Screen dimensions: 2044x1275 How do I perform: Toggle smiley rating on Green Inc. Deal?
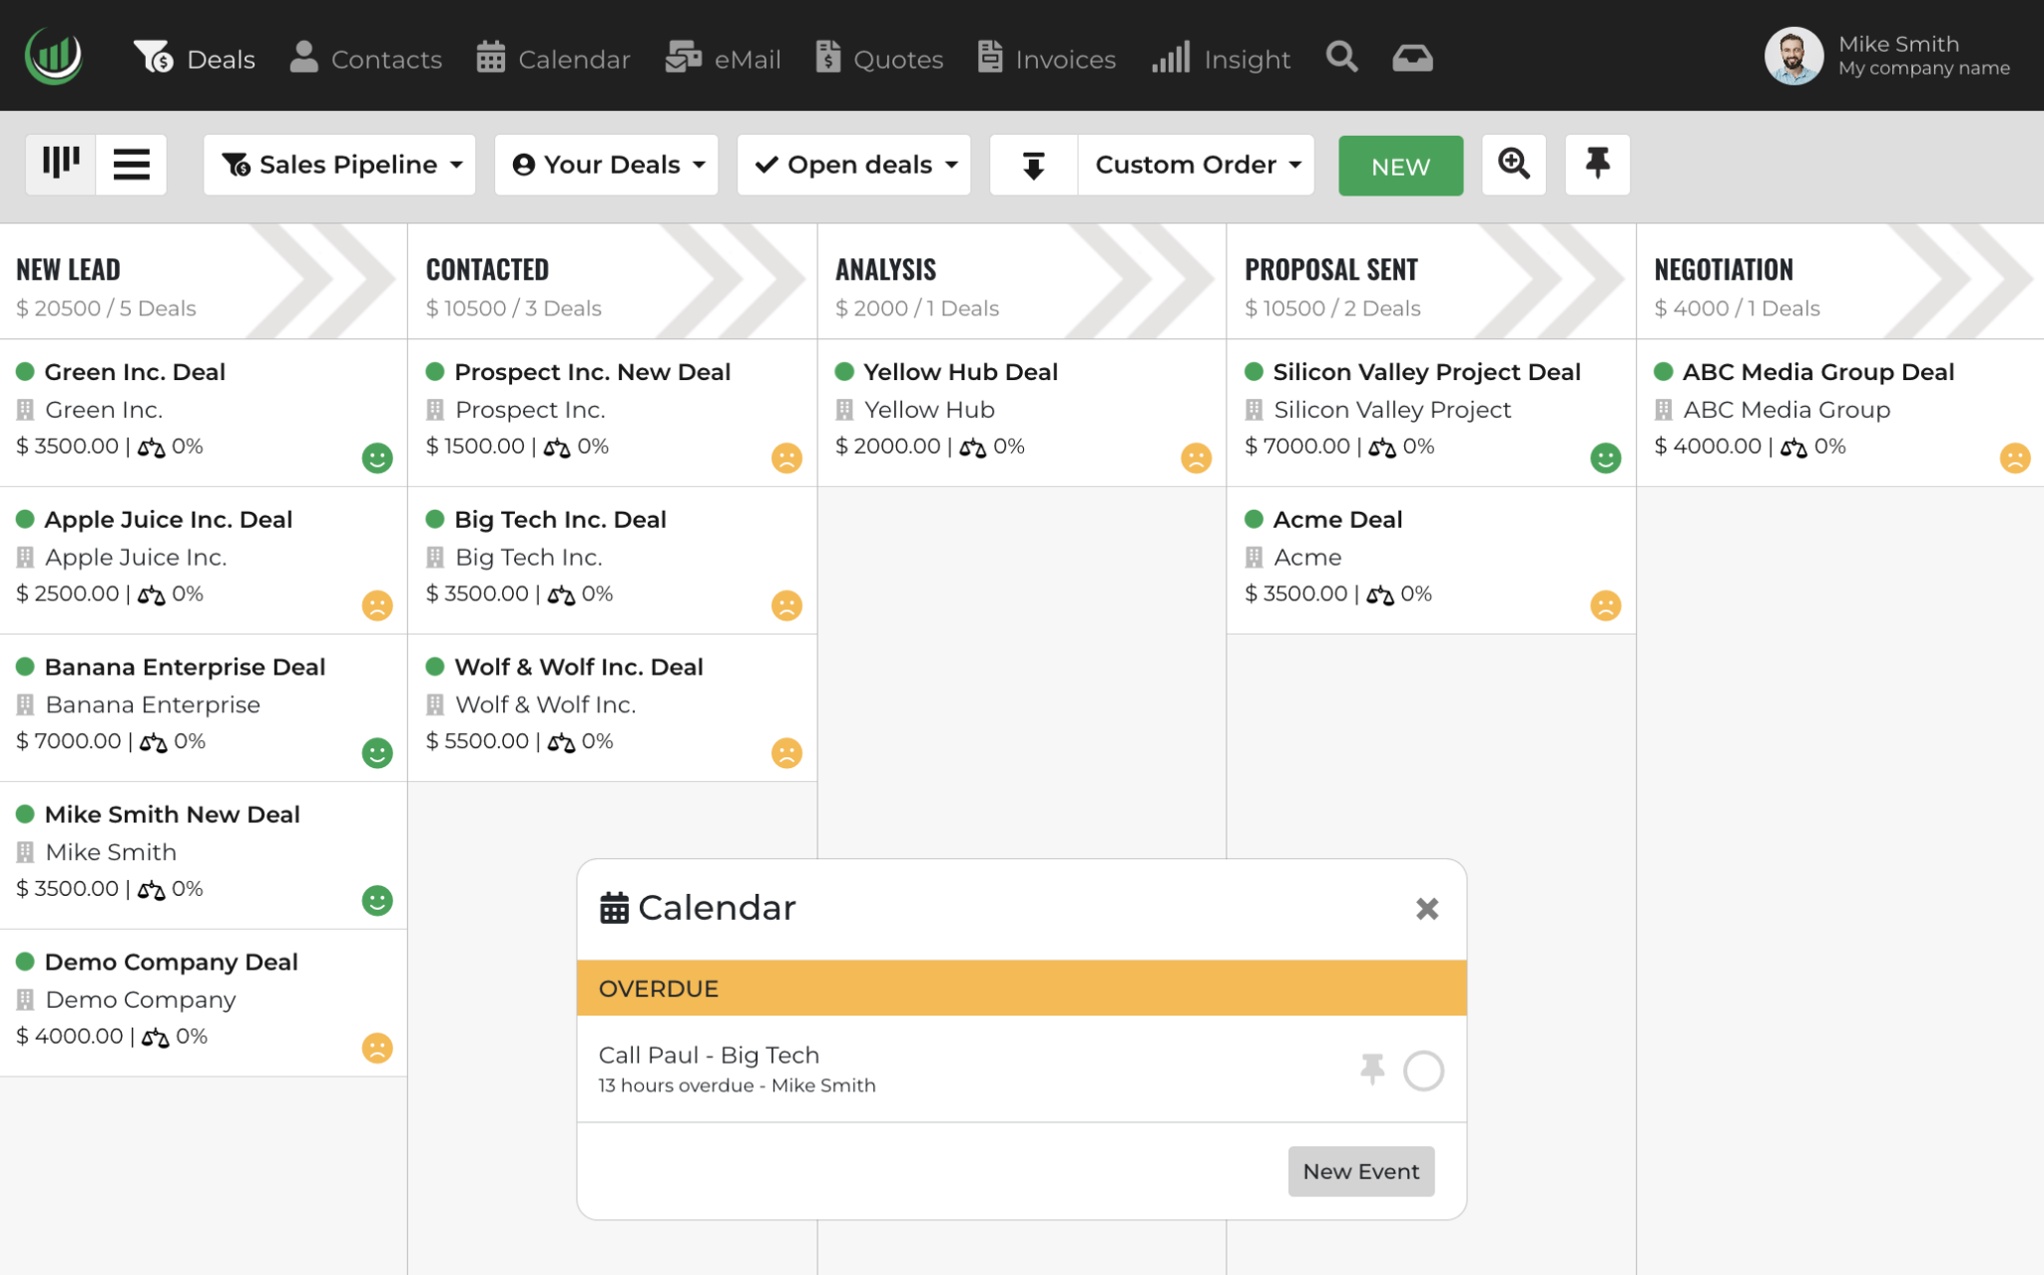pyautogui.click(x=377, y=458)
